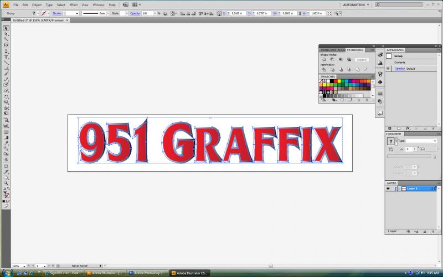This screenshot has width=443, height=277.
Task: Click the Layer 1 target circle
Action: [432, 188]
